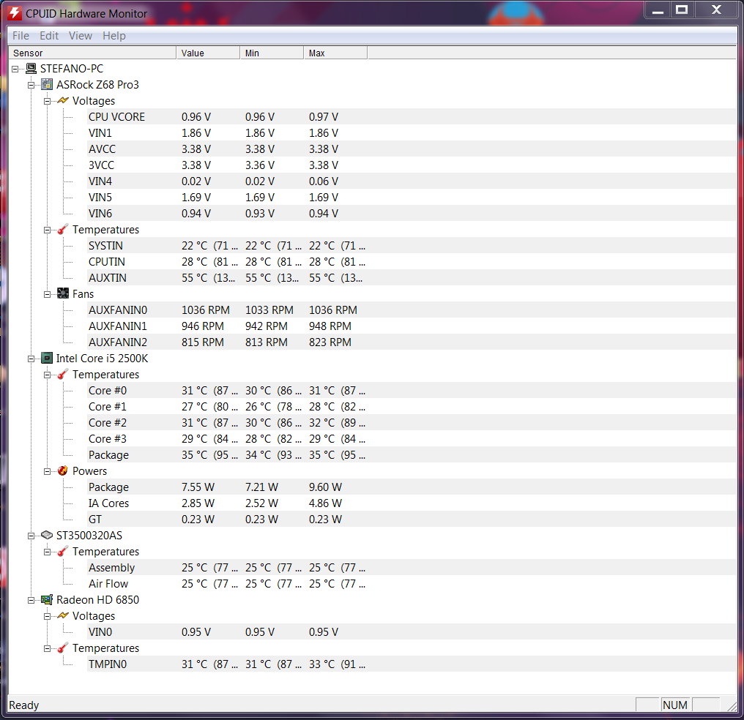The image size is (744, 720).
Task: Open the Help menu
Action: [x=114, y=36]
